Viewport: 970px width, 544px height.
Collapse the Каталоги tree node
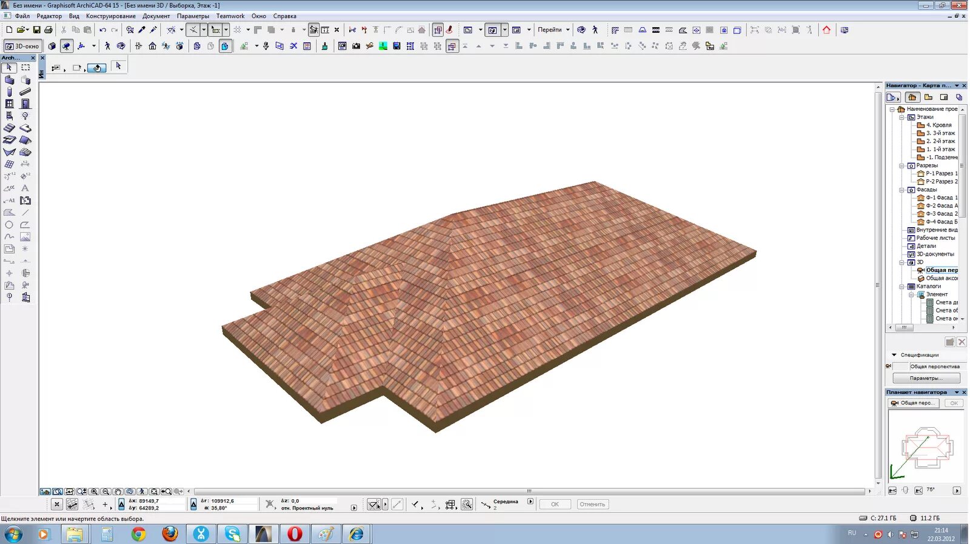pyautogui.click(x=901, y=287)
